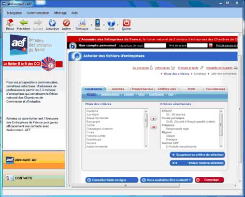Image resolution: width=245 pixels, height=197 pixels.
Task: Click the Identifiant e-mail field
Action: (155, 45)
